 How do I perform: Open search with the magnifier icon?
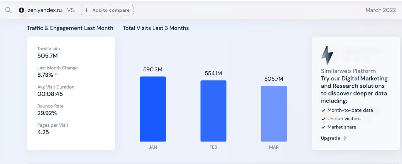8,10
